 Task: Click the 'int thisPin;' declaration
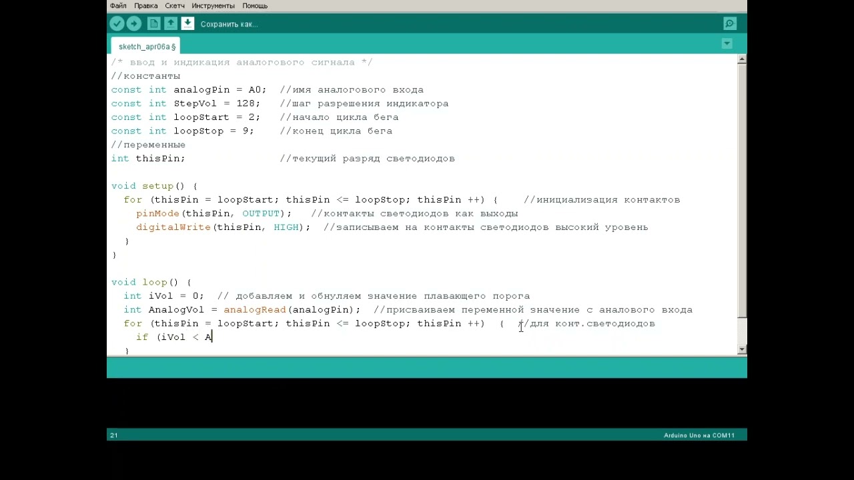point(148,159)
